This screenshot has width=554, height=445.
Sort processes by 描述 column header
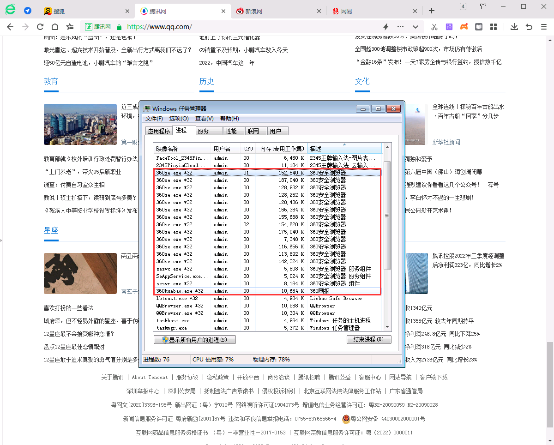[345, 149]
